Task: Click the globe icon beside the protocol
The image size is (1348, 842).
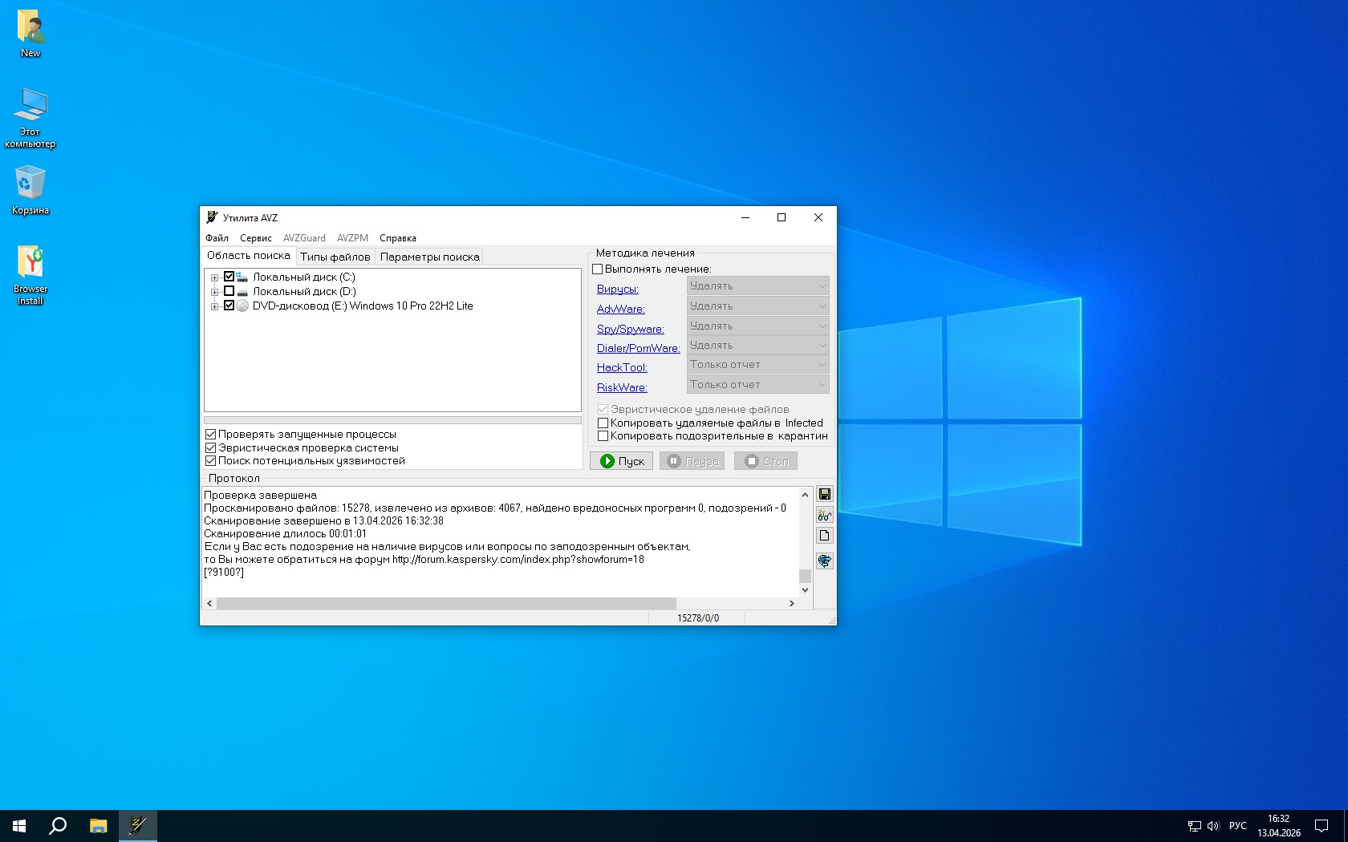Action: point(824,561)
